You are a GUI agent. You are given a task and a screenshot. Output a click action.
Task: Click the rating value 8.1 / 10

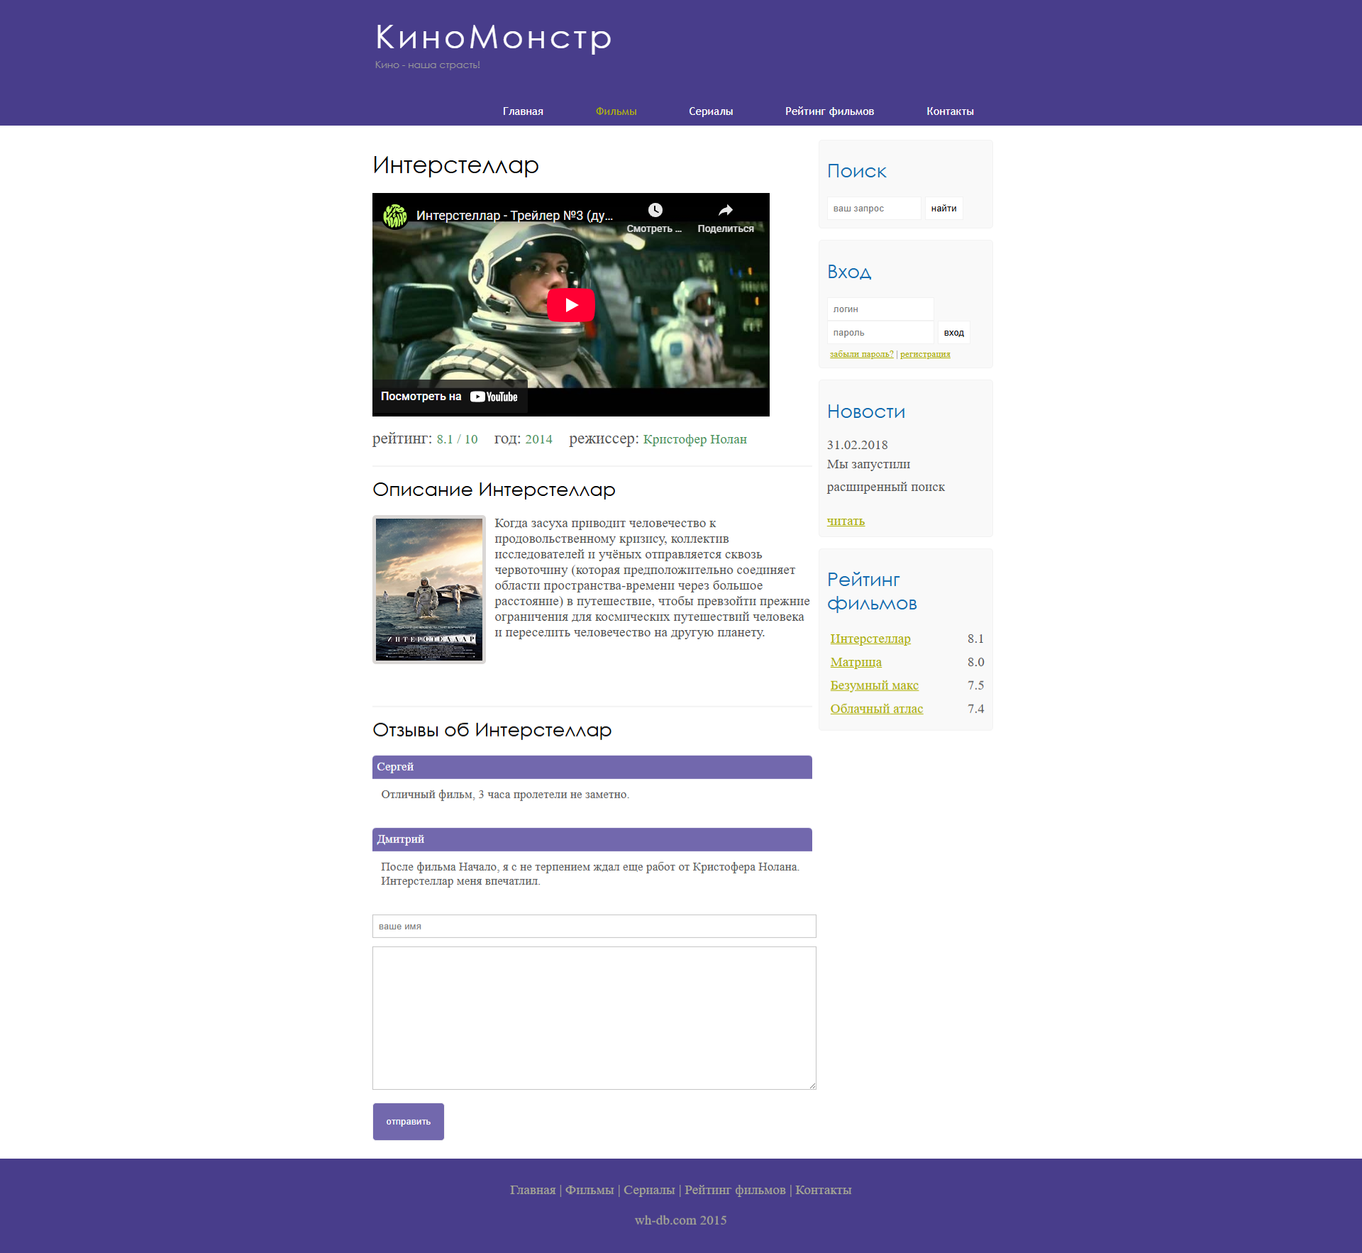[457, 439]
